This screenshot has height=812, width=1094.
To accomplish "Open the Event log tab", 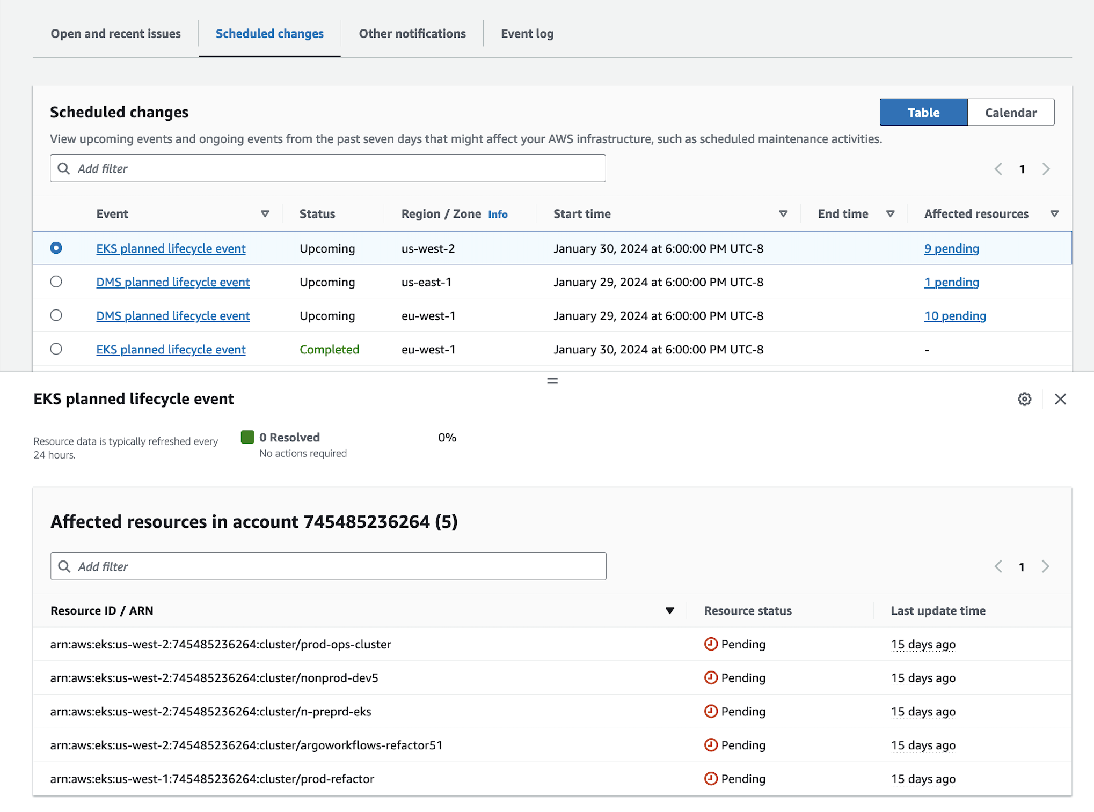I will coord(527,33).
